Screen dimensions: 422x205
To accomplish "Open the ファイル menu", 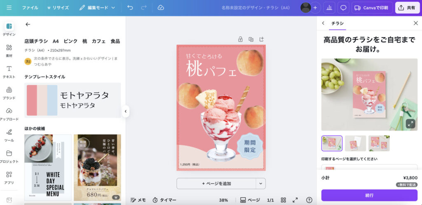I will pos(30,7).
